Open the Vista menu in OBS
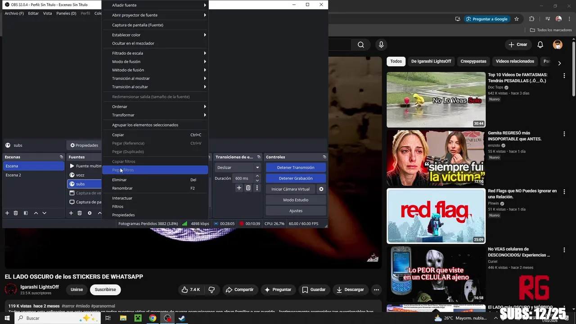The image size is (576, 324). (x=47, y=13)
